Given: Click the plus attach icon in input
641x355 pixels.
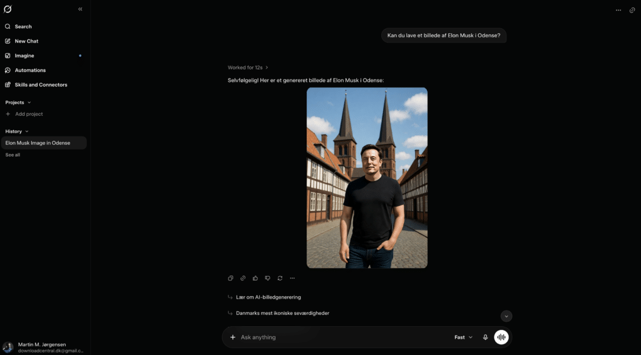Looking at the screenshot, I should (233, 337).
